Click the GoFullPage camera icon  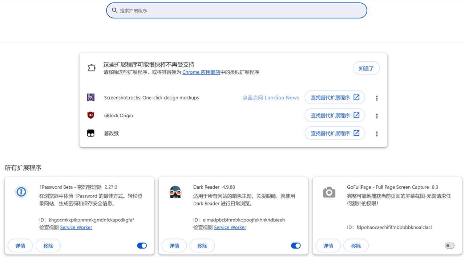point(329,192)
